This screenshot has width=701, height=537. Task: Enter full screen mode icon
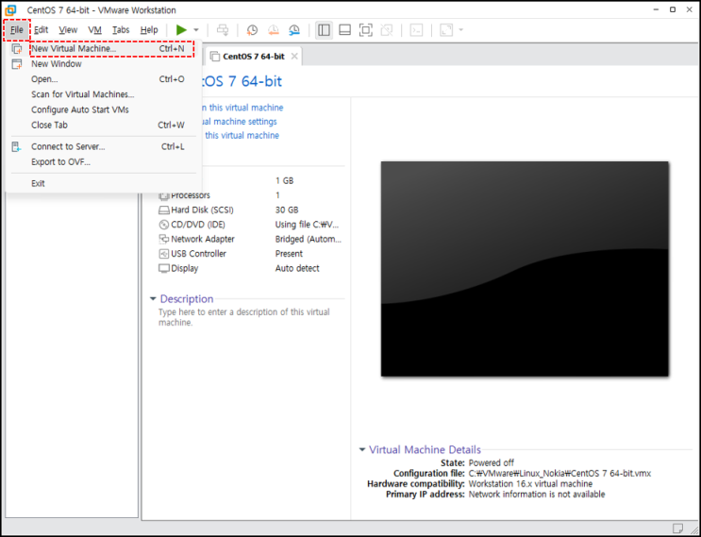point(366,30)
